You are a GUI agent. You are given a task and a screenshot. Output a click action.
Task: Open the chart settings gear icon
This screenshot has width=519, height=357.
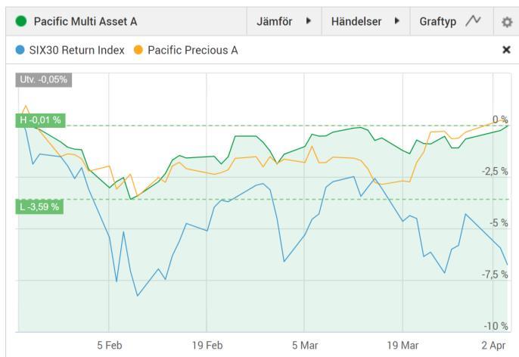click(x=507, y=22)
